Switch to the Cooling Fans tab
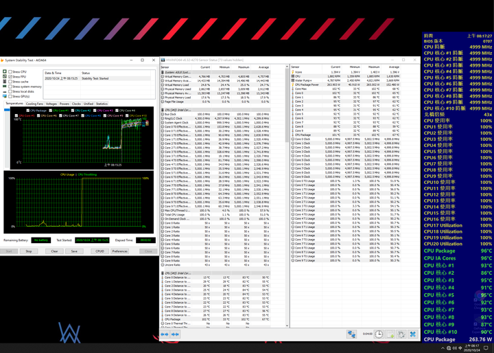This screenshot has height=353, width=494. [x=34, y=104]
